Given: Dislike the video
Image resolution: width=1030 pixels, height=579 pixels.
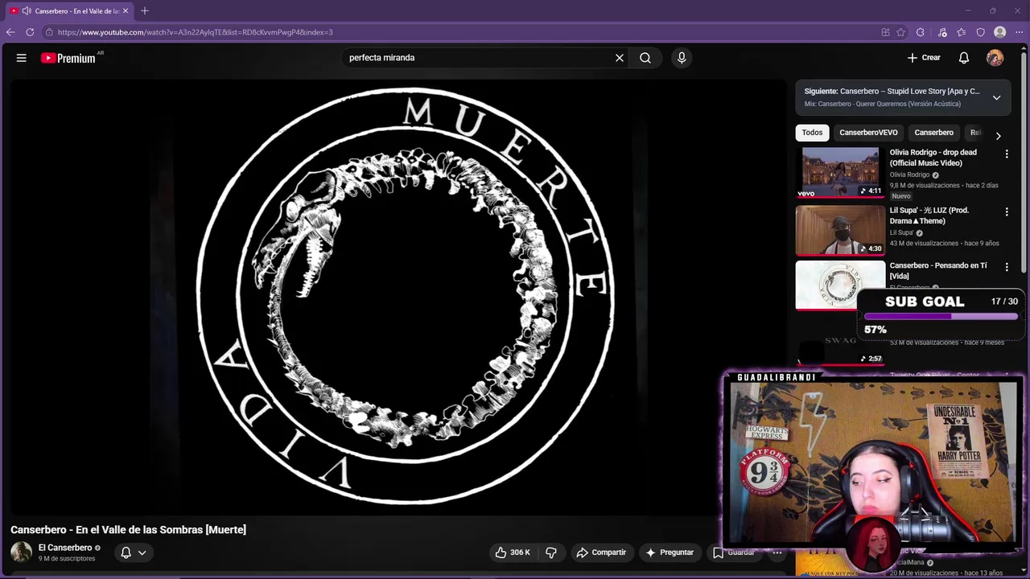Looking at the screenshot, I should (x=551, y=552).
